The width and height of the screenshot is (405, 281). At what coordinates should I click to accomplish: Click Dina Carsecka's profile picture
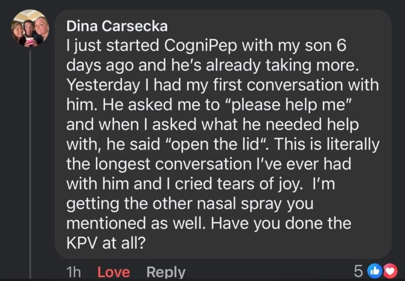(30, 28)
